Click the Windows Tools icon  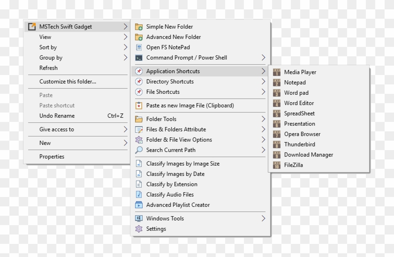(139, 219)
